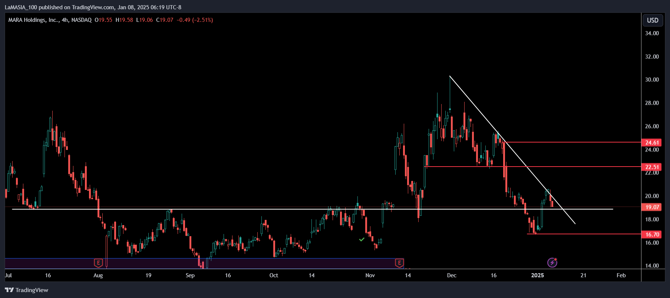670x298 pixels.
Task: Click the MARA Holdings, Inc. symbol title
Action: (x=33, y=20)
